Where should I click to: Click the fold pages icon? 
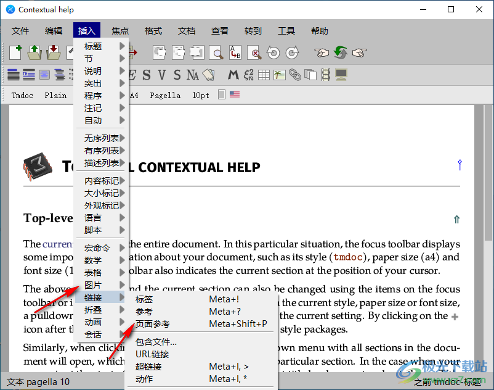(310, 75)
